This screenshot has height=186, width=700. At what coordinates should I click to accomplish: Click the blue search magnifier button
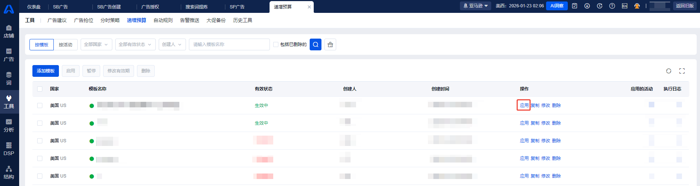[316, 44]
